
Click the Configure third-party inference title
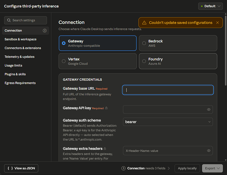coord(31,6)
